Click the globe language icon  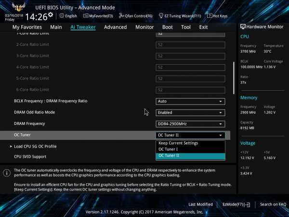62,16
